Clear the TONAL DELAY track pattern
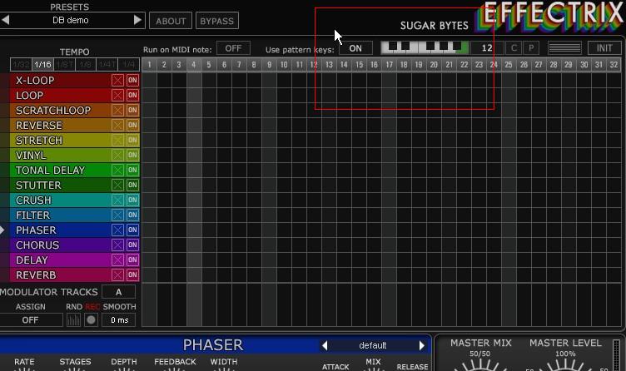626x371 pixels. point(117,170)
